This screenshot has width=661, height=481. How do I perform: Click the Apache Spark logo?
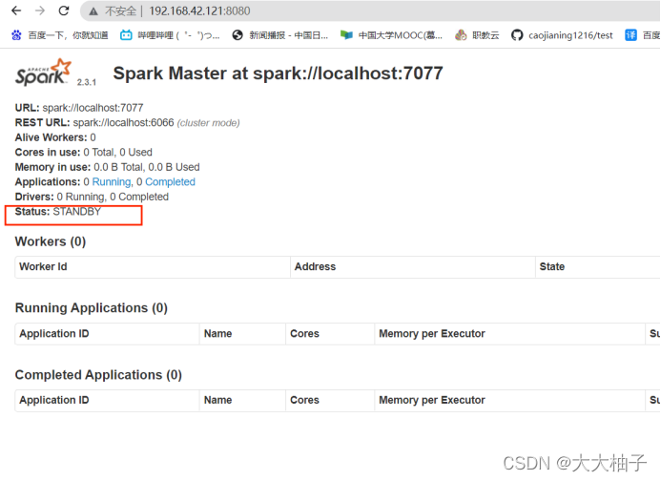tap(44, 73)
